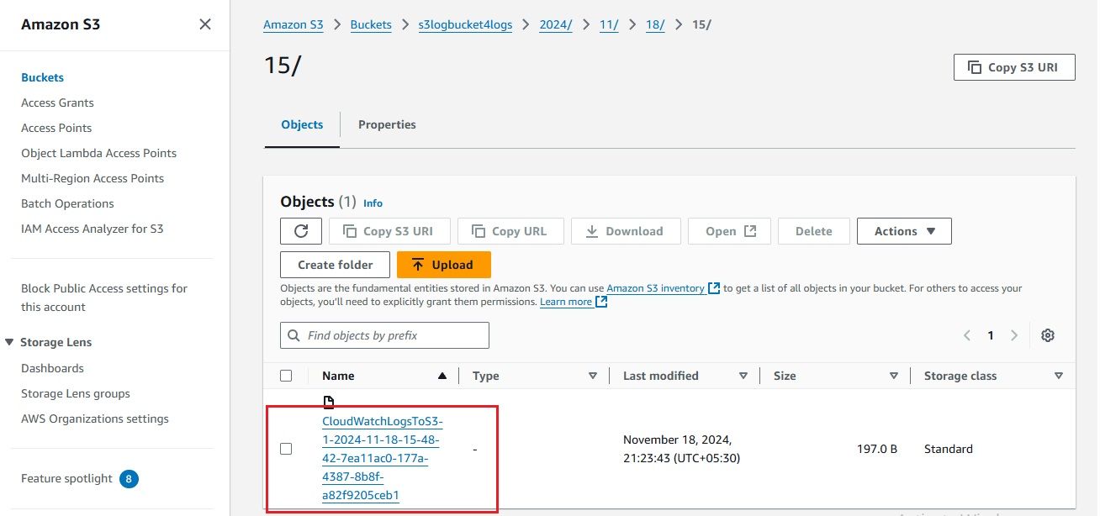Navigate to s3logbucket4logs via breadcrumb
The width and height of the screenshot is (1100, 516).
pos(465,24)
